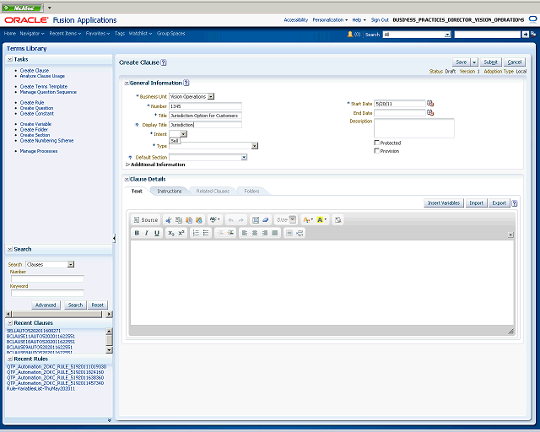Screen dimensions: 540x432
Task: Click the Decrease Indent icon
Action: 220,233
